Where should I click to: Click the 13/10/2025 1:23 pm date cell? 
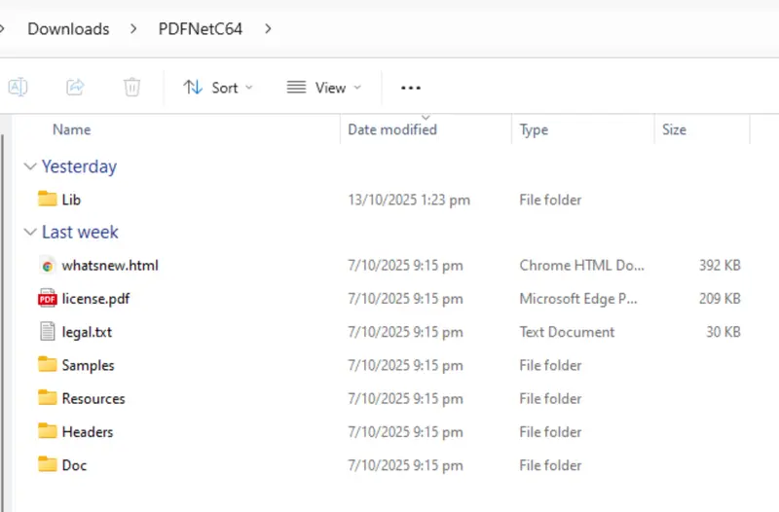pyautogui.click(x=409, y=200)
